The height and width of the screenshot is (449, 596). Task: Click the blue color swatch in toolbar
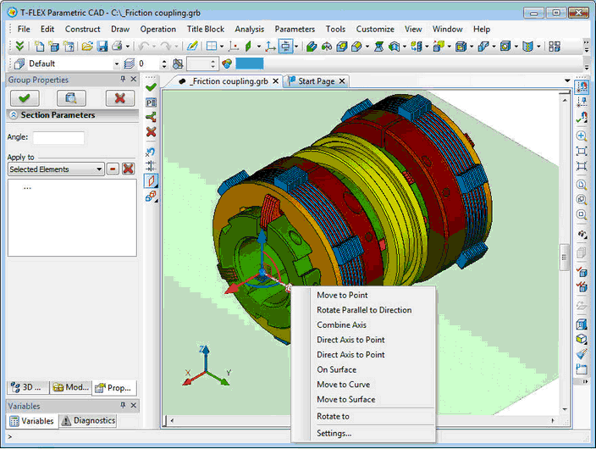tap(250, 64)
